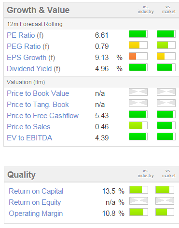Click the EV to EBITDA link
Viewport: 179px width, 228px height.
coord(29,138)
